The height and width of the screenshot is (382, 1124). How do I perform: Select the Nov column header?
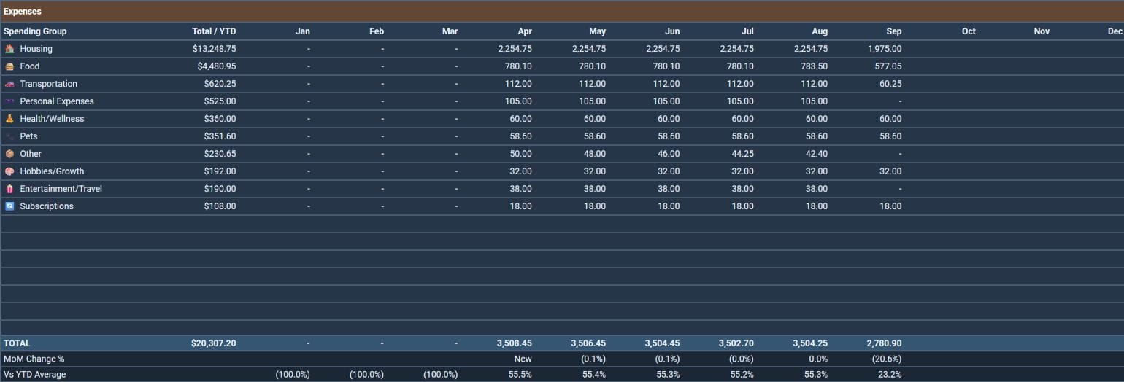pos(1042,31)
